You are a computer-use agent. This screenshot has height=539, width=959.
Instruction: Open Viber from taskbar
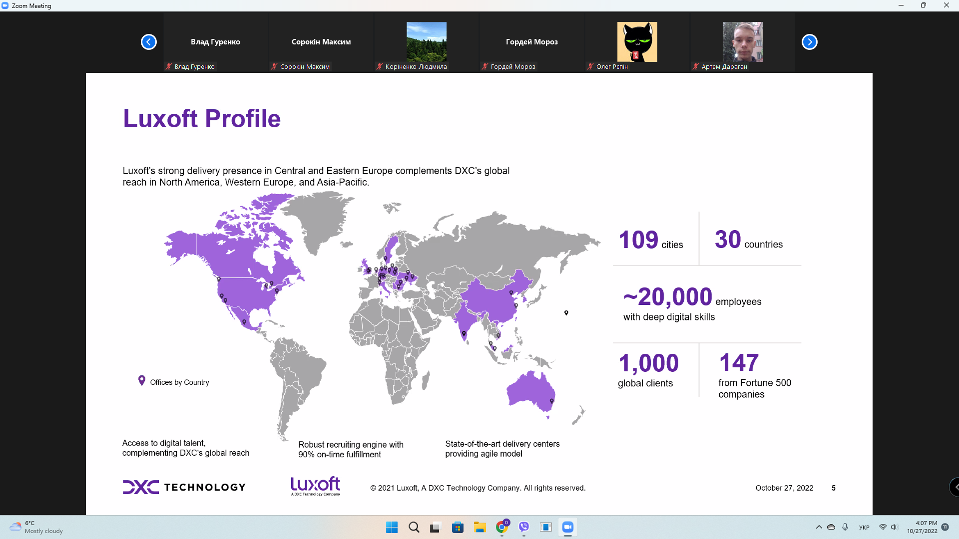pos(524,527)
